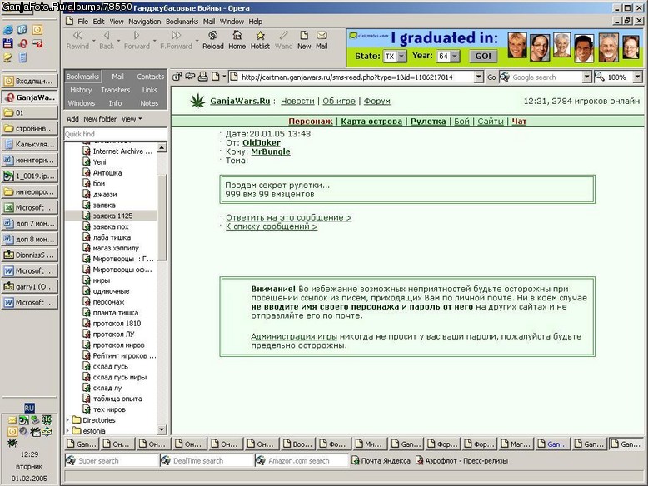Click the magnifier zoom icon
Screen dimensions: 648x486
click(599, 77)
